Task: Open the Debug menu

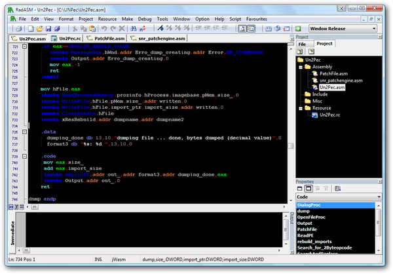Action: coord(145,19)
